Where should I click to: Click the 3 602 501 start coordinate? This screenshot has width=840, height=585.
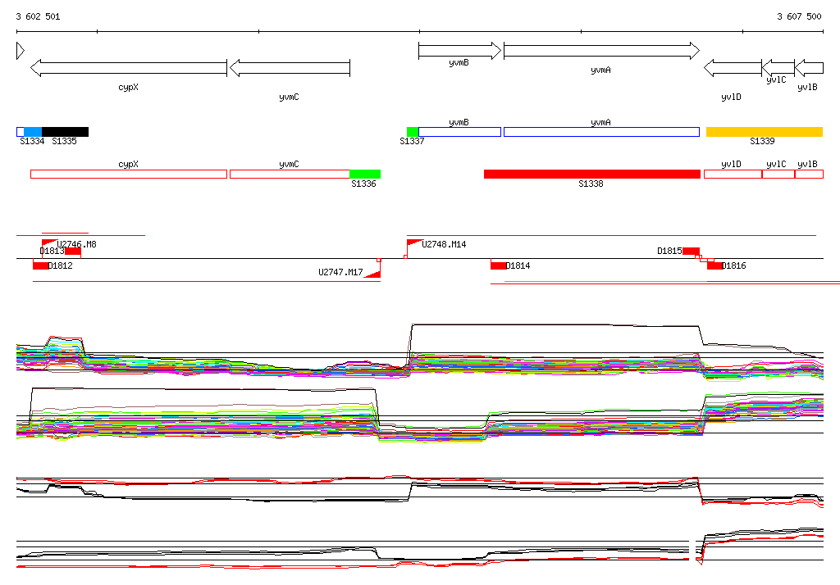38,16
